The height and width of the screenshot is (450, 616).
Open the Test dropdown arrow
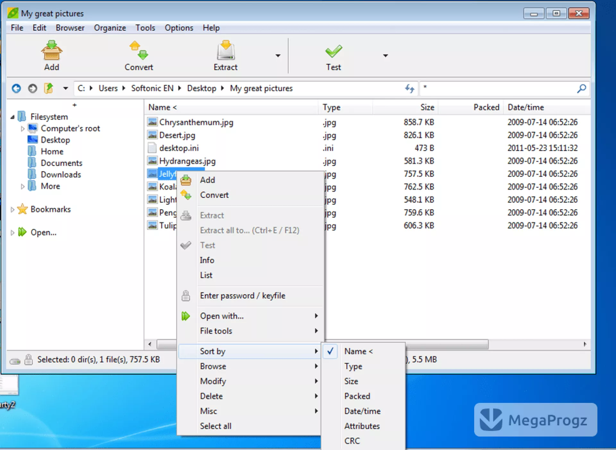(385, 56)
